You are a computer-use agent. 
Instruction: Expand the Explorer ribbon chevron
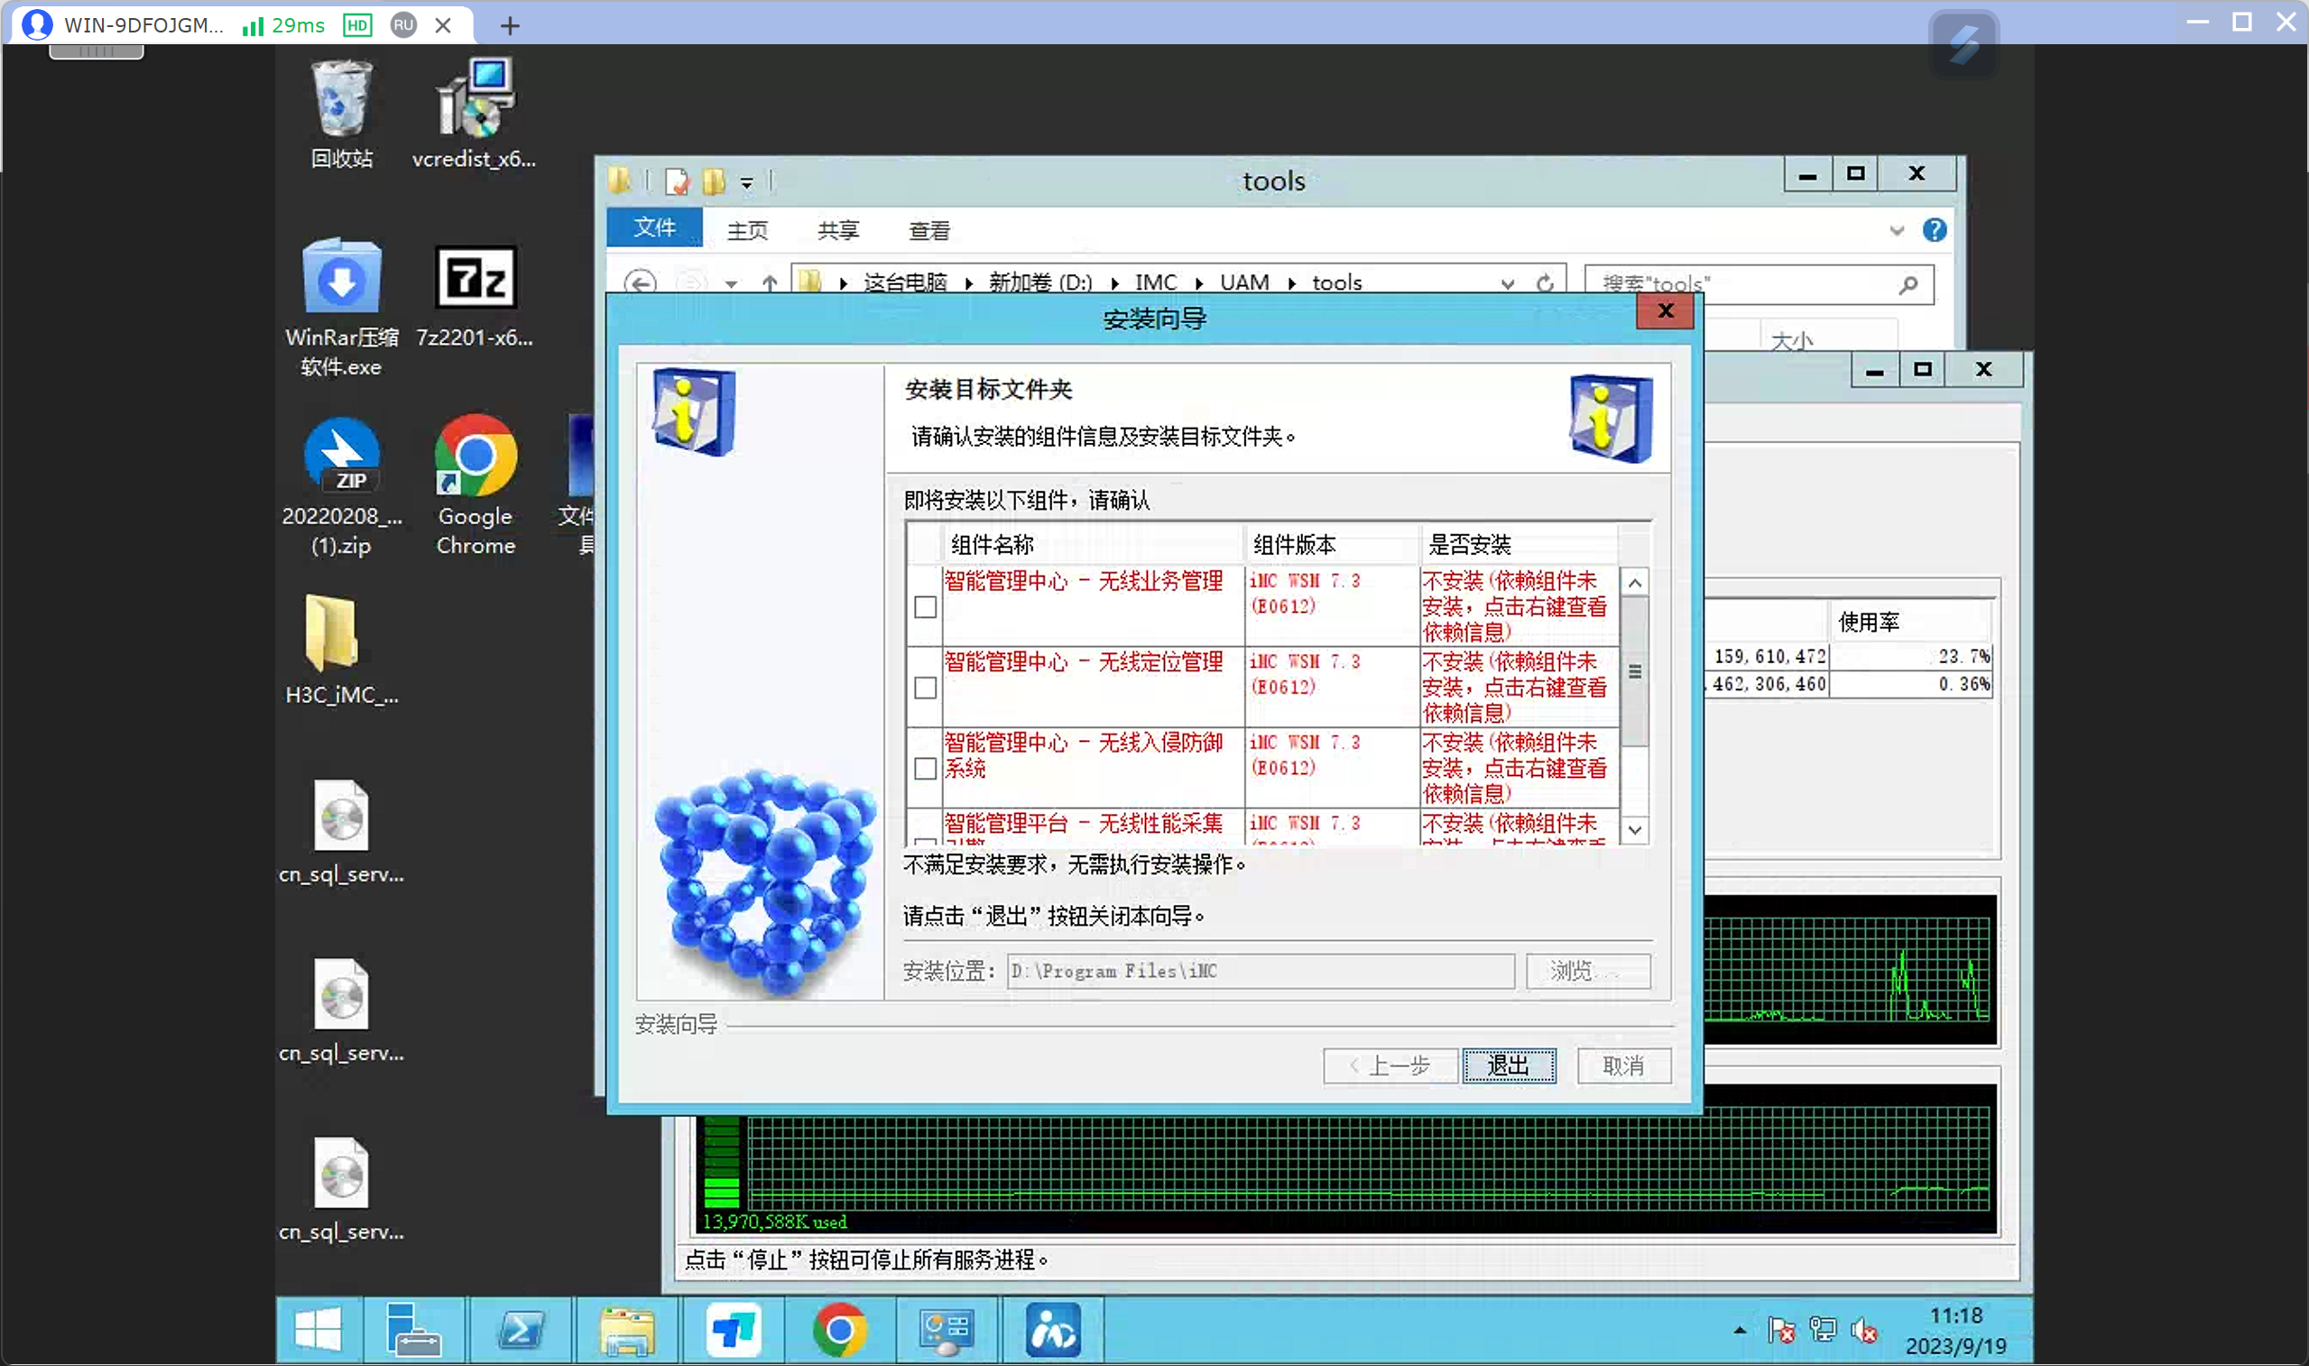coord(1897,231)
